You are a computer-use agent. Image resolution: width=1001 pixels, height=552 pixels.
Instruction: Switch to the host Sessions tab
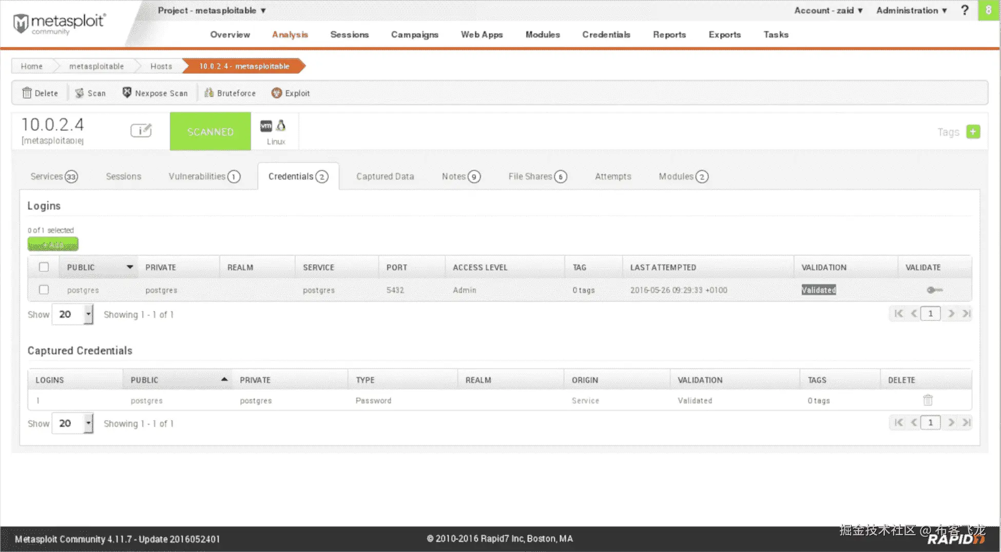pos(123,176)
